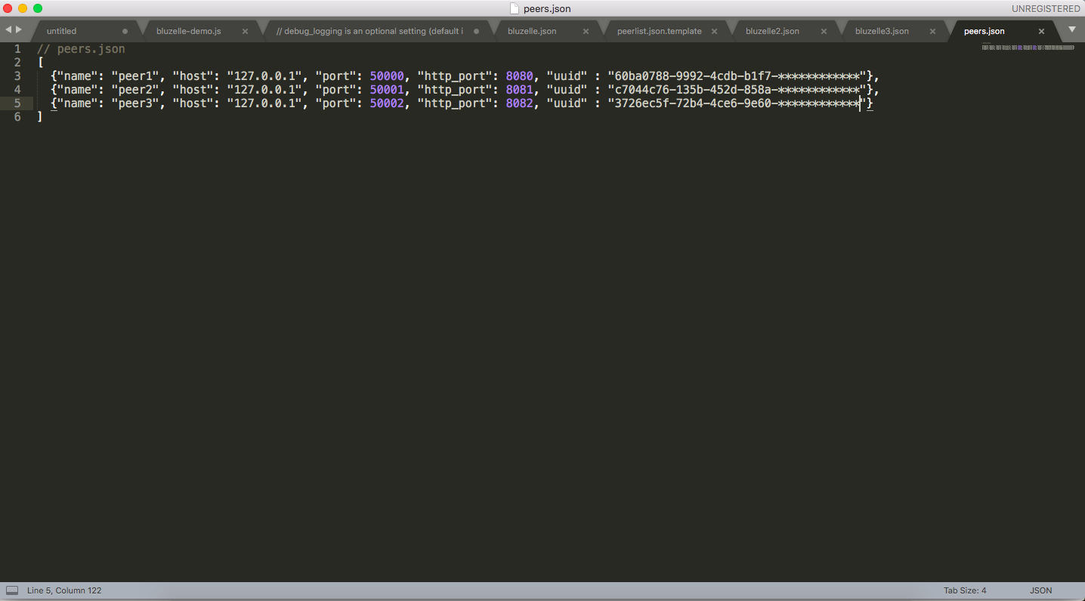
Task: Select the active peers.json tab
Action: [x=985, y=31]
